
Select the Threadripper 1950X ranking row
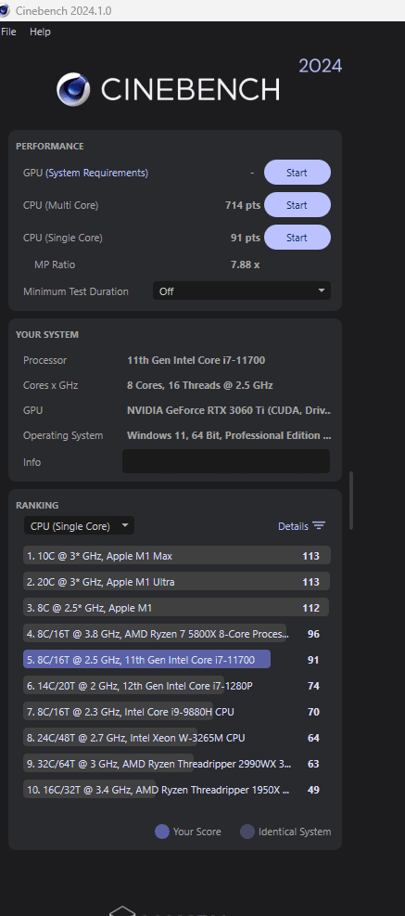(177, 790)
